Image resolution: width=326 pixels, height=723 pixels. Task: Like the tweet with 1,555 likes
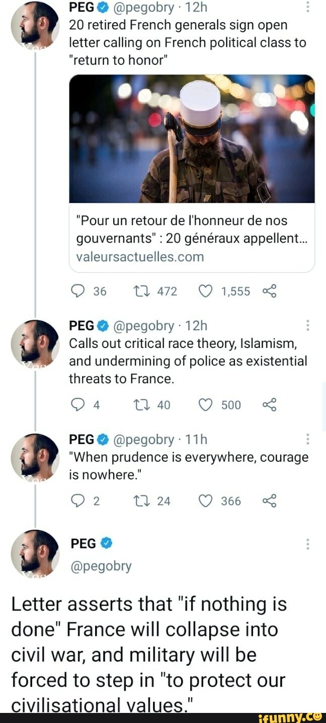pyautogui.click(x=204, y=291)
